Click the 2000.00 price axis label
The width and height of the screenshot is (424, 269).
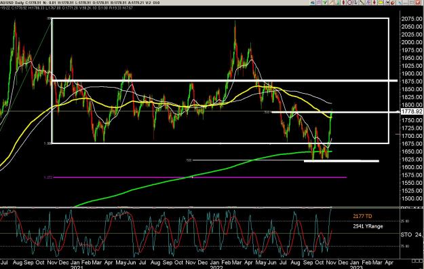pos(412,42)
